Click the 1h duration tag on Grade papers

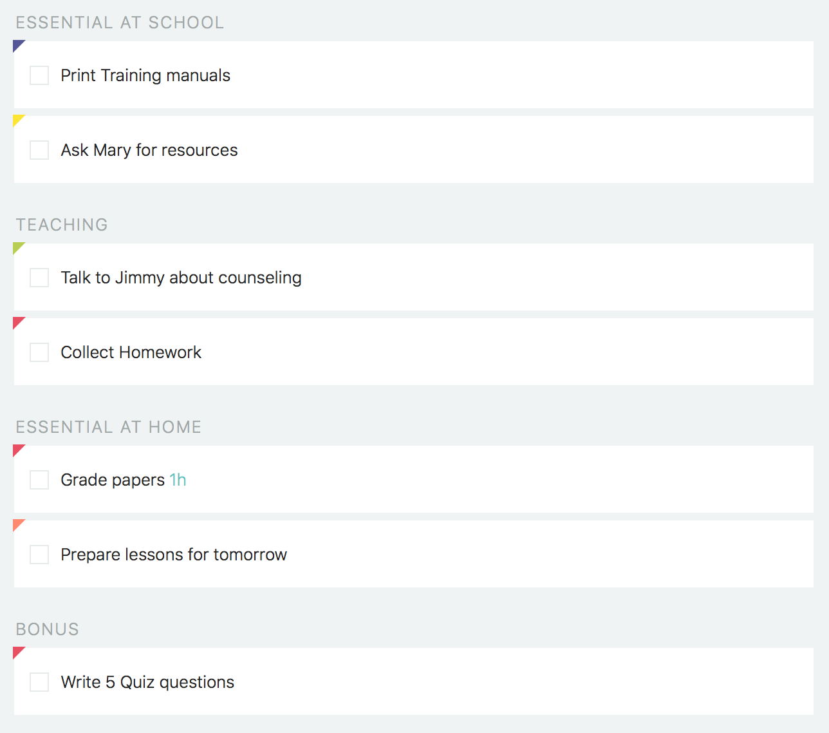(x=178, y=480)
